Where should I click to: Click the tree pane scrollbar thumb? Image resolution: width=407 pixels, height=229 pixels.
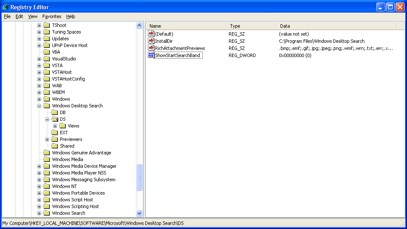click(139, 177)
